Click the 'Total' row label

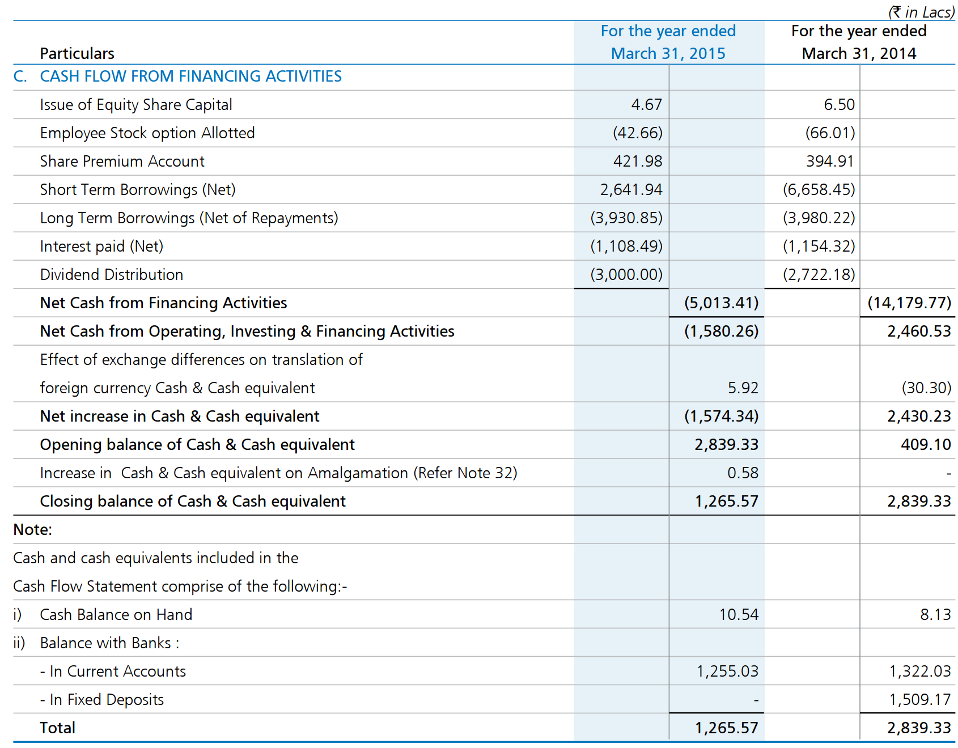tap(57, 728)
